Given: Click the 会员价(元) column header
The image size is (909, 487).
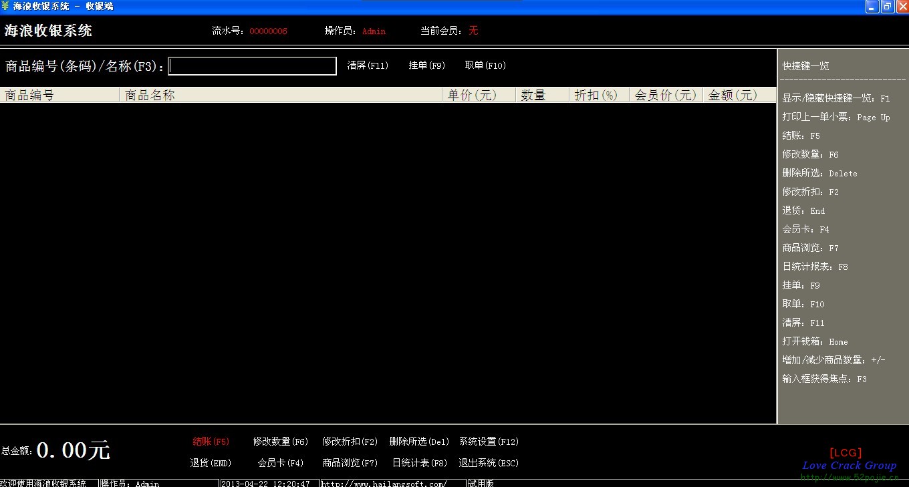Looking at the screenshot, I should click(666, 95).
